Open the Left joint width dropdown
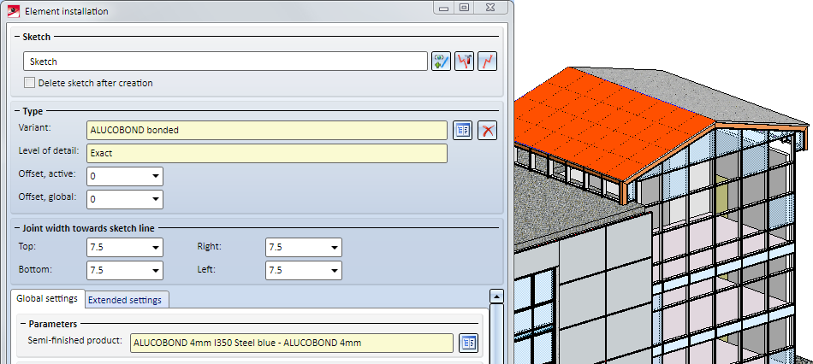Viewport: 813px width, 364px height. (334, 270)
